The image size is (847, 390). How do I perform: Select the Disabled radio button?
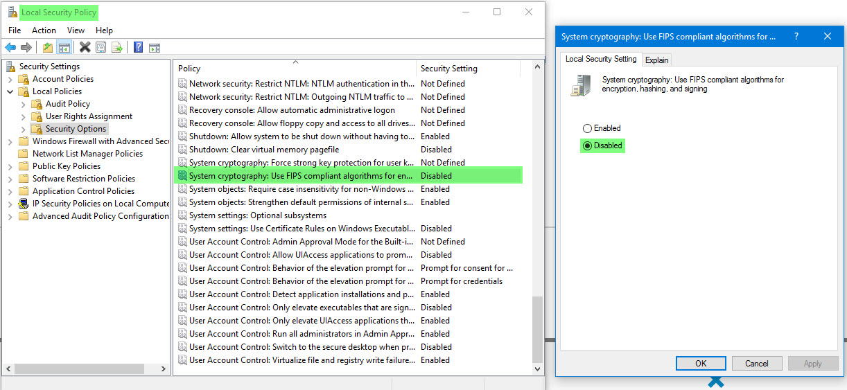coord(588,145)
